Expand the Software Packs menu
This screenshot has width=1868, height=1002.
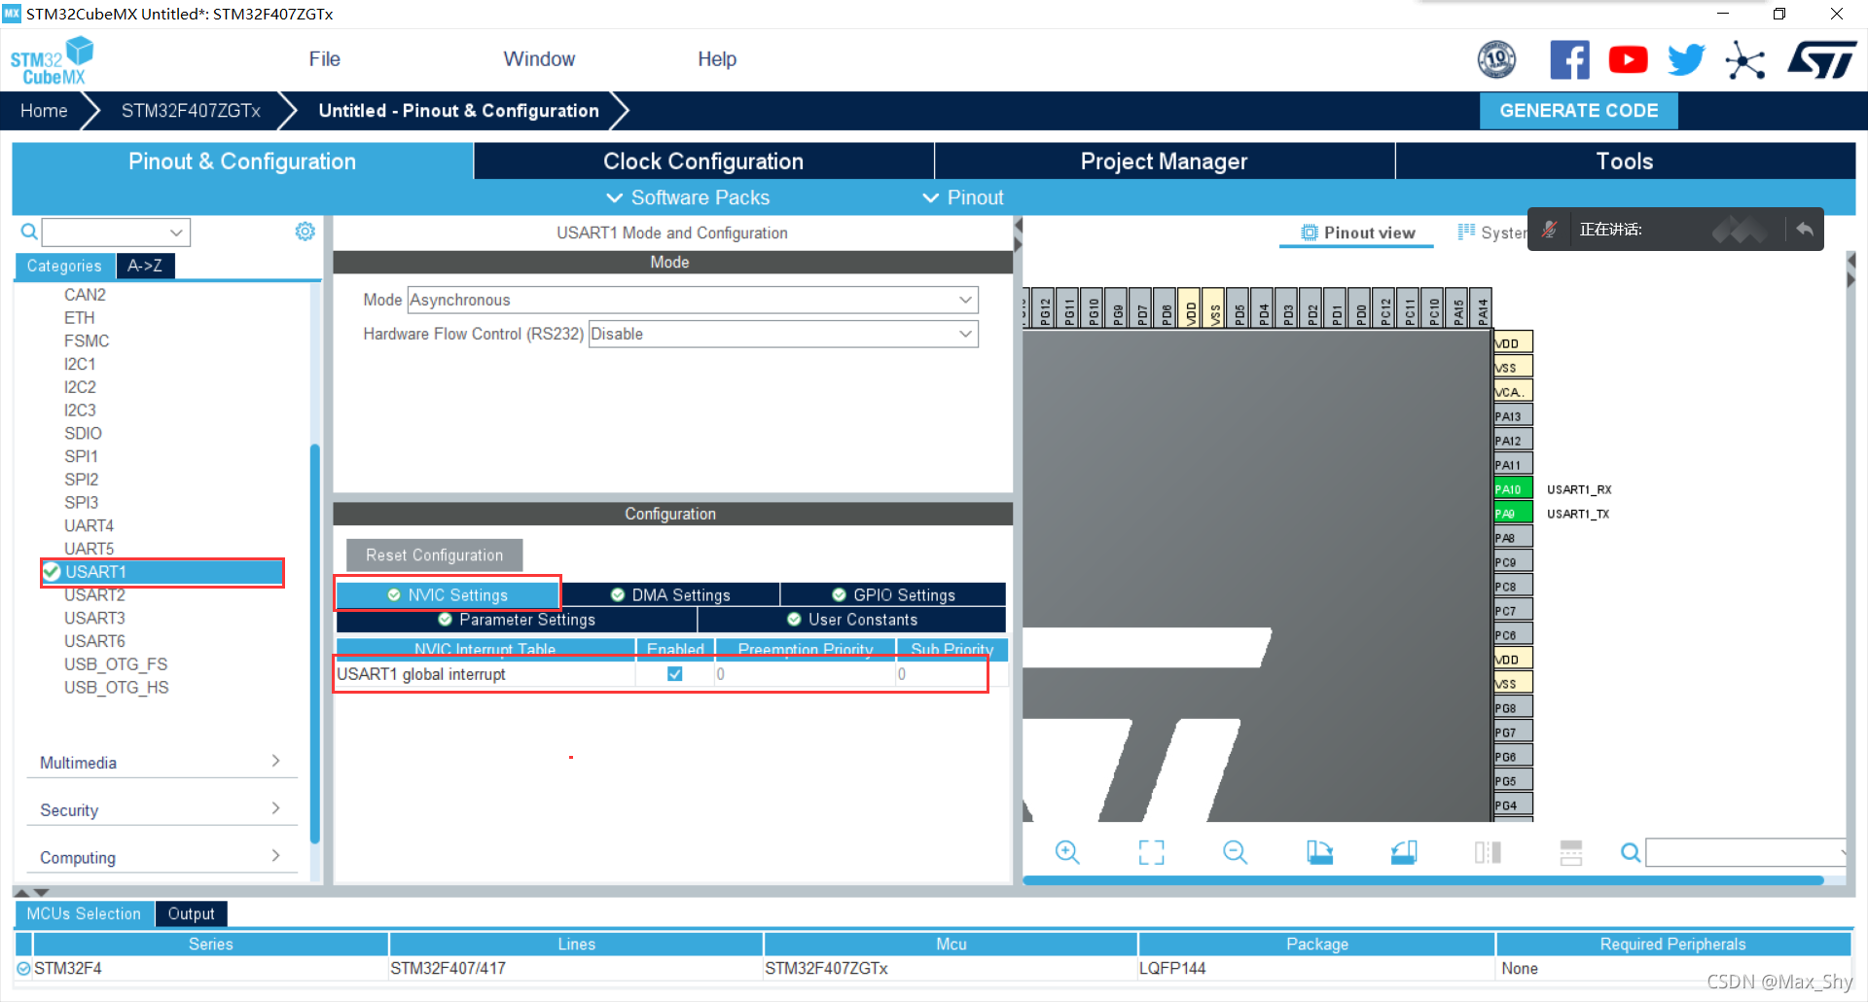coord(688,197)
